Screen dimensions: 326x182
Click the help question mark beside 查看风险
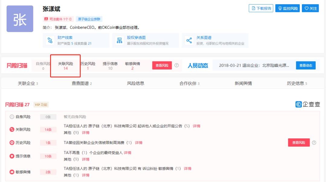coord(177,65)
